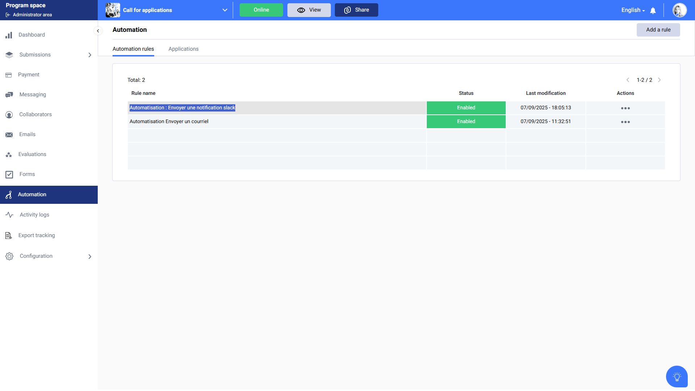
Task: Open actions menu for courriel rule
Action: click(x=625, y=122)
